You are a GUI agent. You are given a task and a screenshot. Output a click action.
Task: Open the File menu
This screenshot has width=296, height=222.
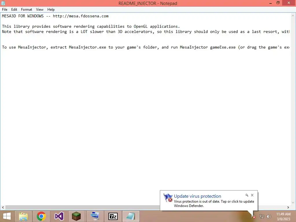(5, 10)
